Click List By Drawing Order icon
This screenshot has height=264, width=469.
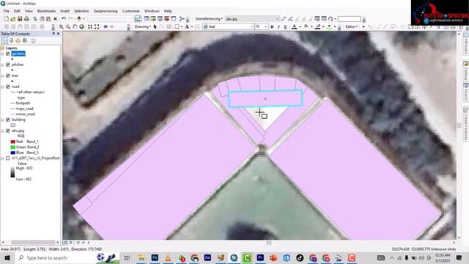coord(4,40)
